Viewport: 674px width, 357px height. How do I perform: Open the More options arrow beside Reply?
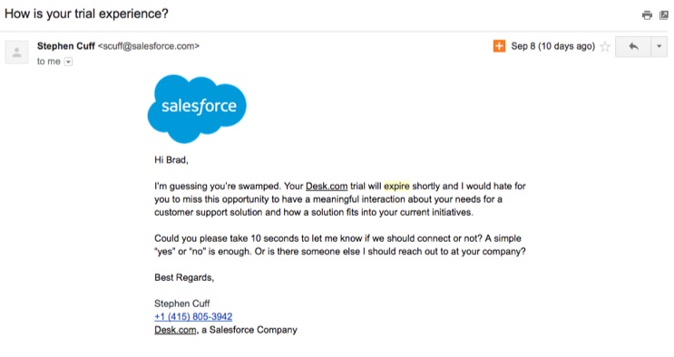pos(659,46)
